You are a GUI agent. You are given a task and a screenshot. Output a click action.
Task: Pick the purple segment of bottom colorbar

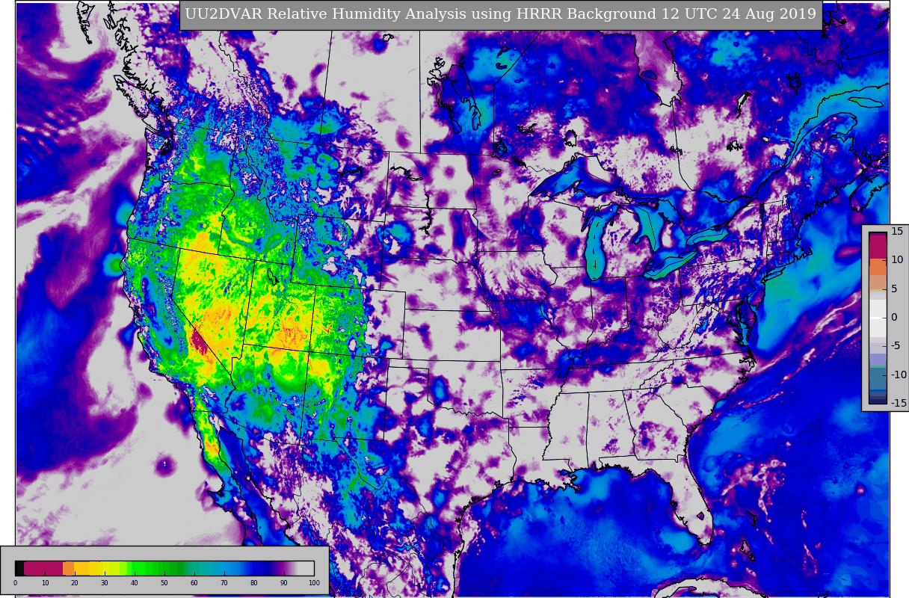283,568
